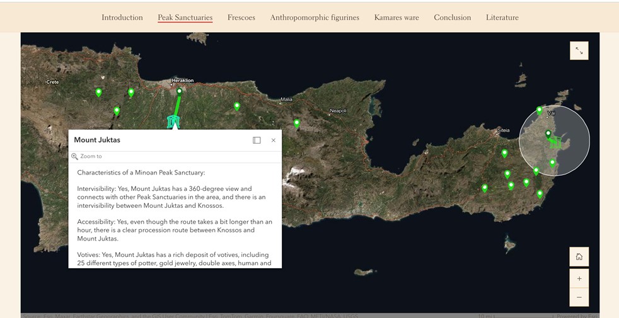
Task: Select green pin nearest the Crete label
Action: coord(99,93)
